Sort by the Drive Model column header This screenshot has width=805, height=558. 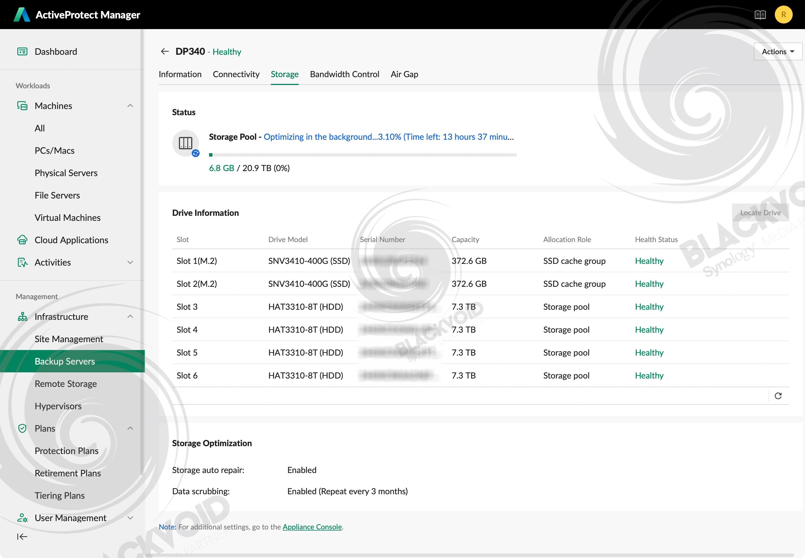click(288, 240)
